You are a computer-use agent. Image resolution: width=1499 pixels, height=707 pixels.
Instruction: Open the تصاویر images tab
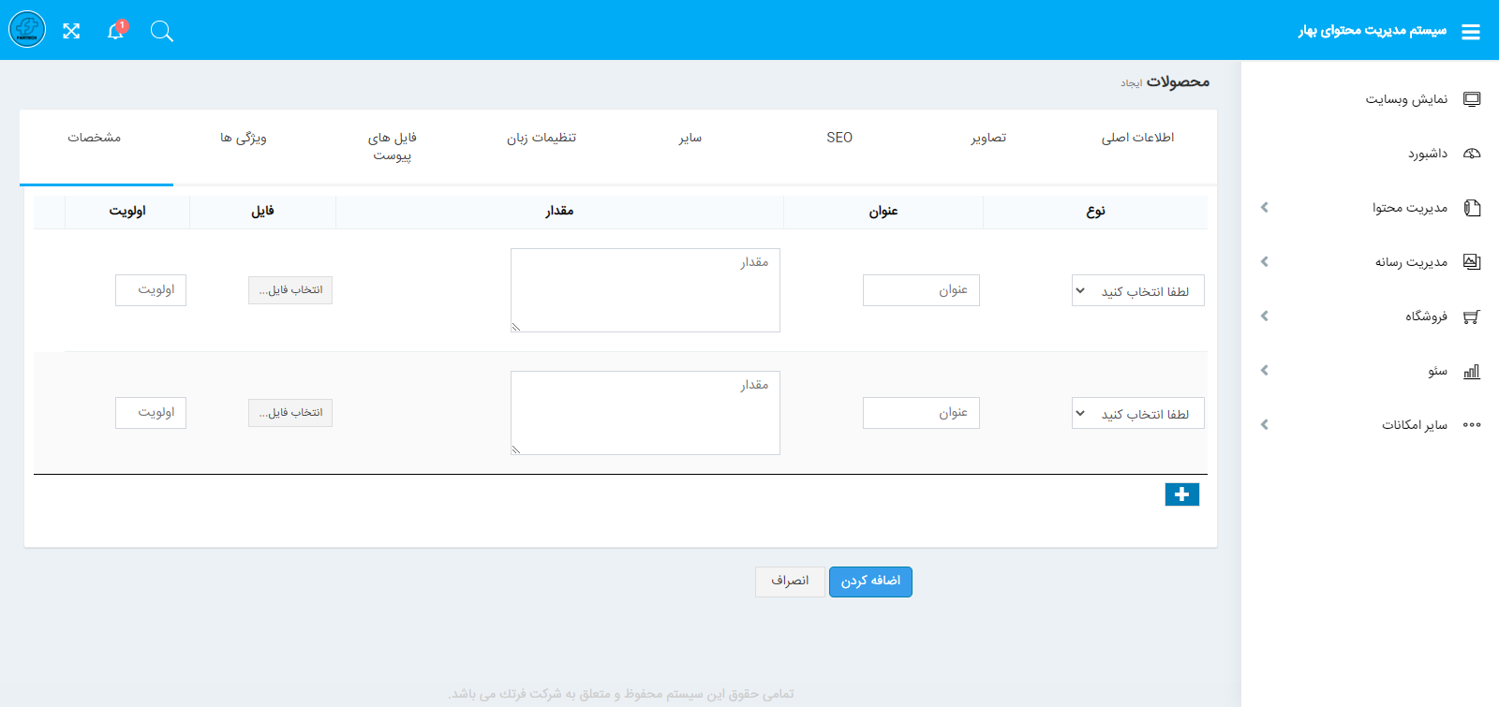click(988, 138)
